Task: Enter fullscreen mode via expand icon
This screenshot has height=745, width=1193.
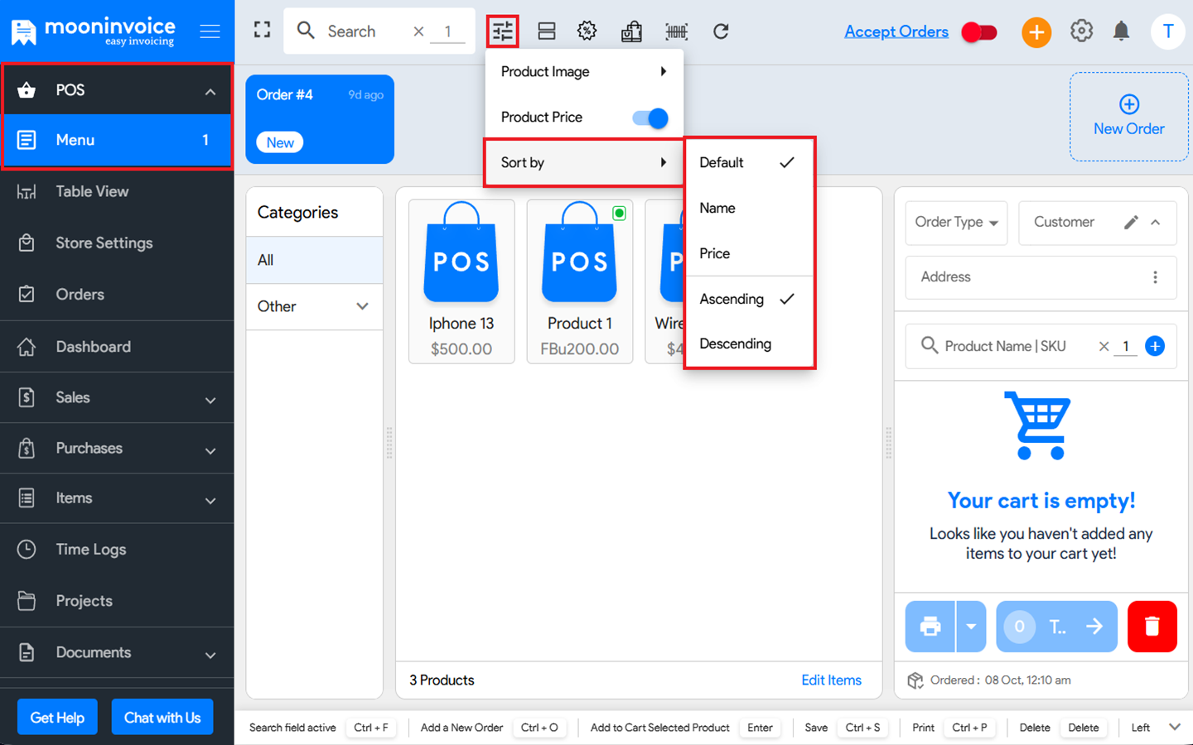Action: tap(262, 29)
